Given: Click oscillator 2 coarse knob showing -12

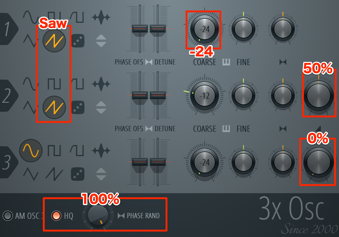Looking at the screenshot, I should (205, 96).
